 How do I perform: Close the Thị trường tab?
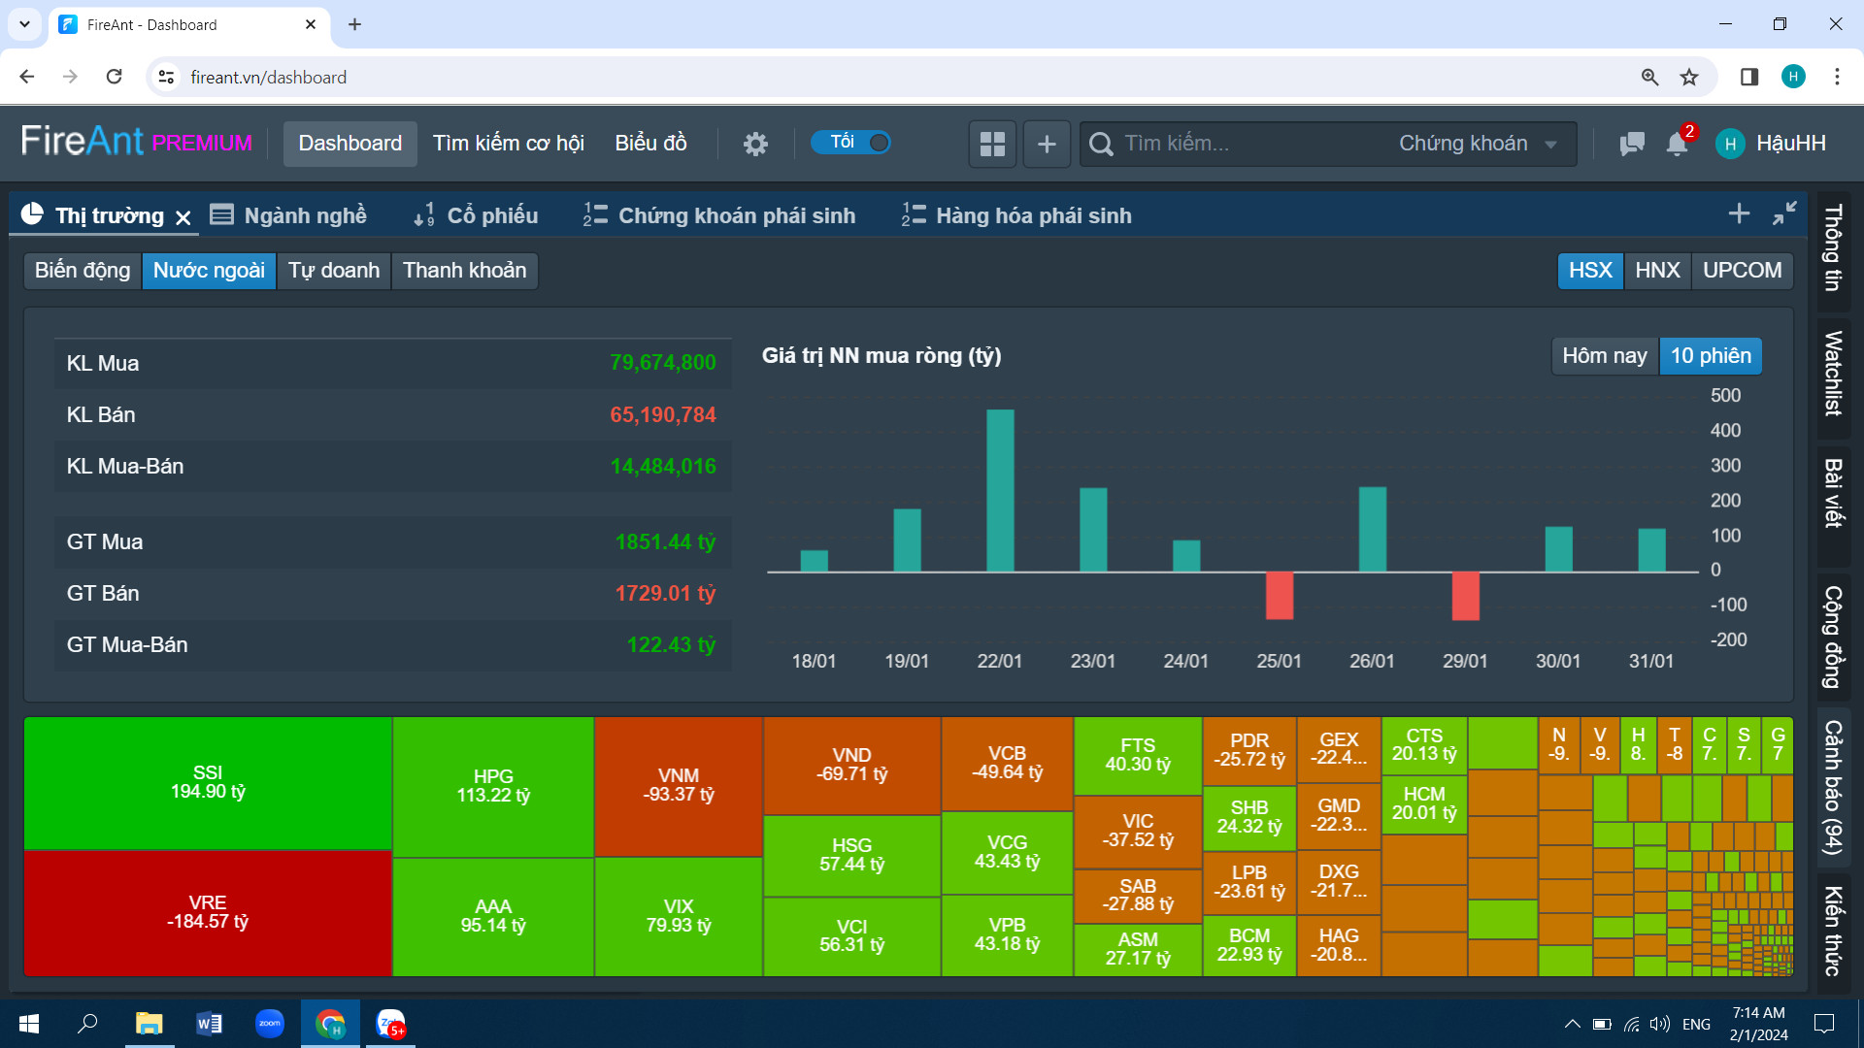[x=183, y=217]
